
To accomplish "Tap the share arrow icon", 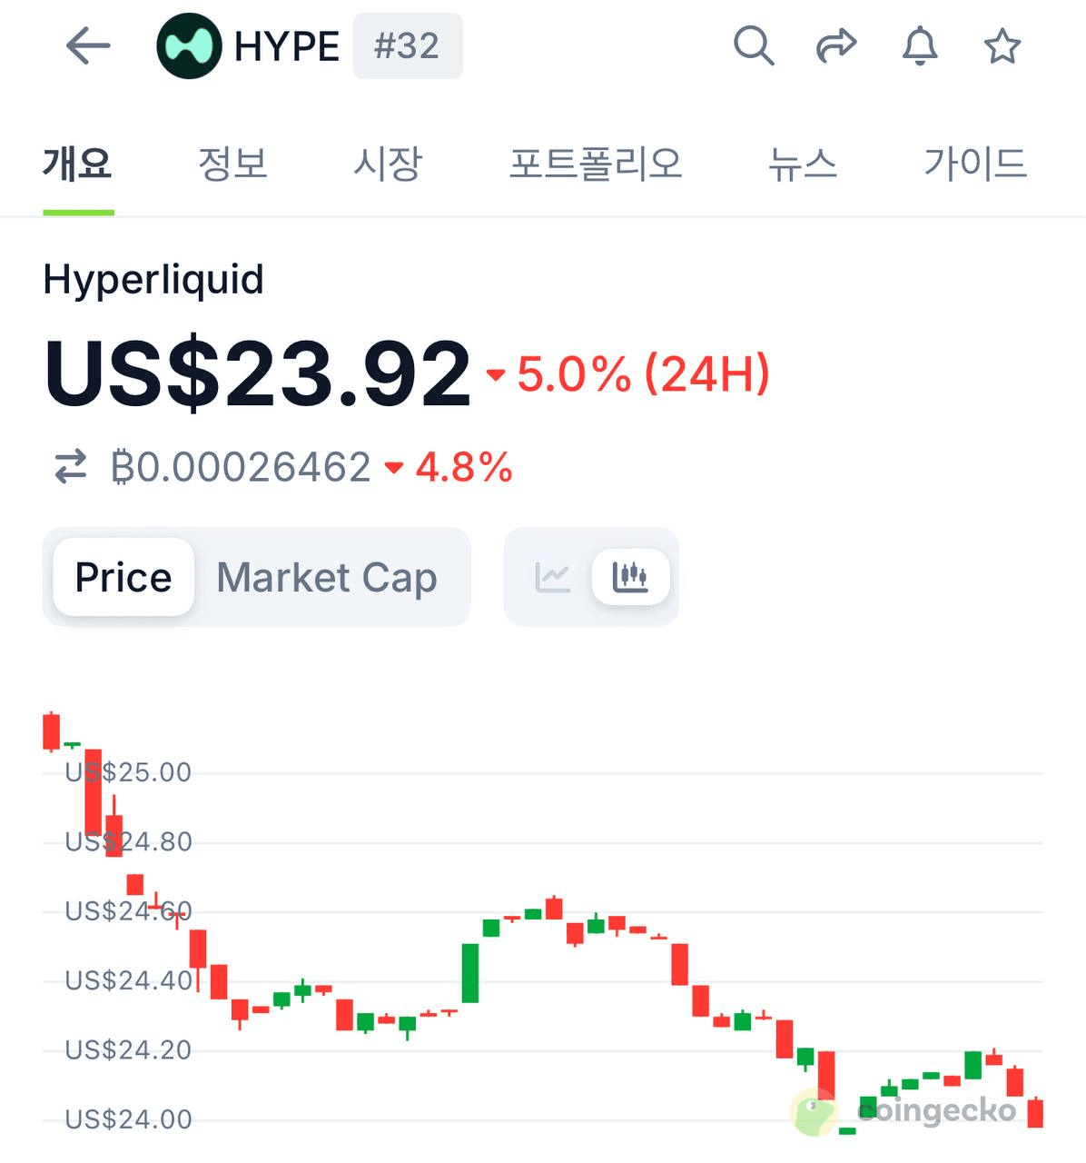I will coord(836,45).
